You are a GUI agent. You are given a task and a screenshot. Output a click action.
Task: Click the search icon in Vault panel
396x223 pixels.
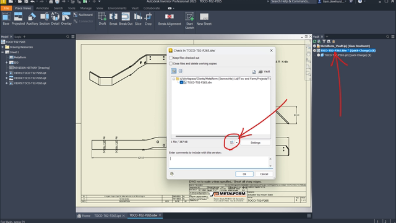[388, 37]
